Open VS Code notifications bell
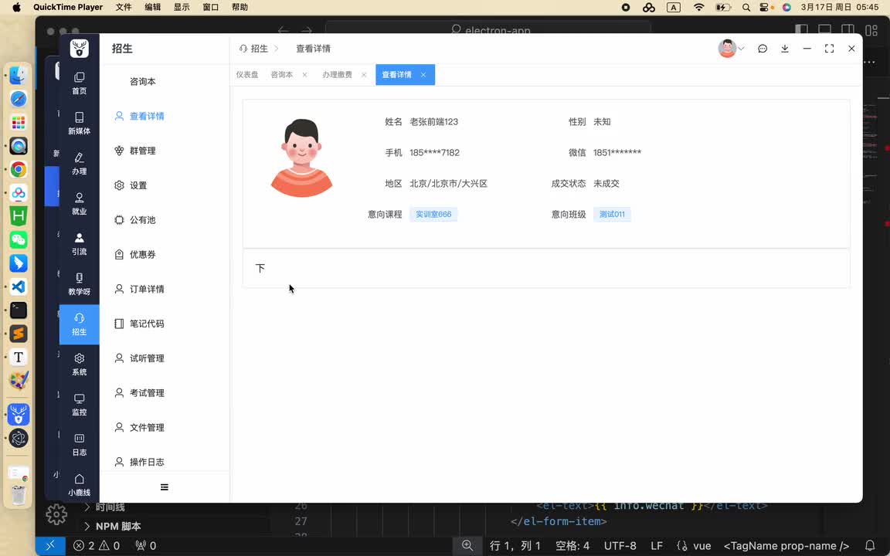This screenshot has height=556, width=890. [870, 546]
